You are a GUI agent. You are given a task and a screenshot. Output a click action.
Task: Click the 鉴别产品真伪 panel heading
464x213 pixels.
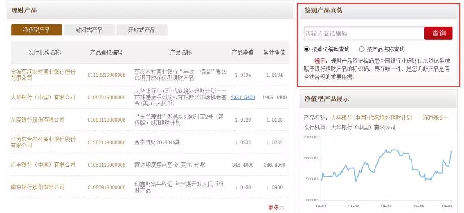(x=324, y=10)
